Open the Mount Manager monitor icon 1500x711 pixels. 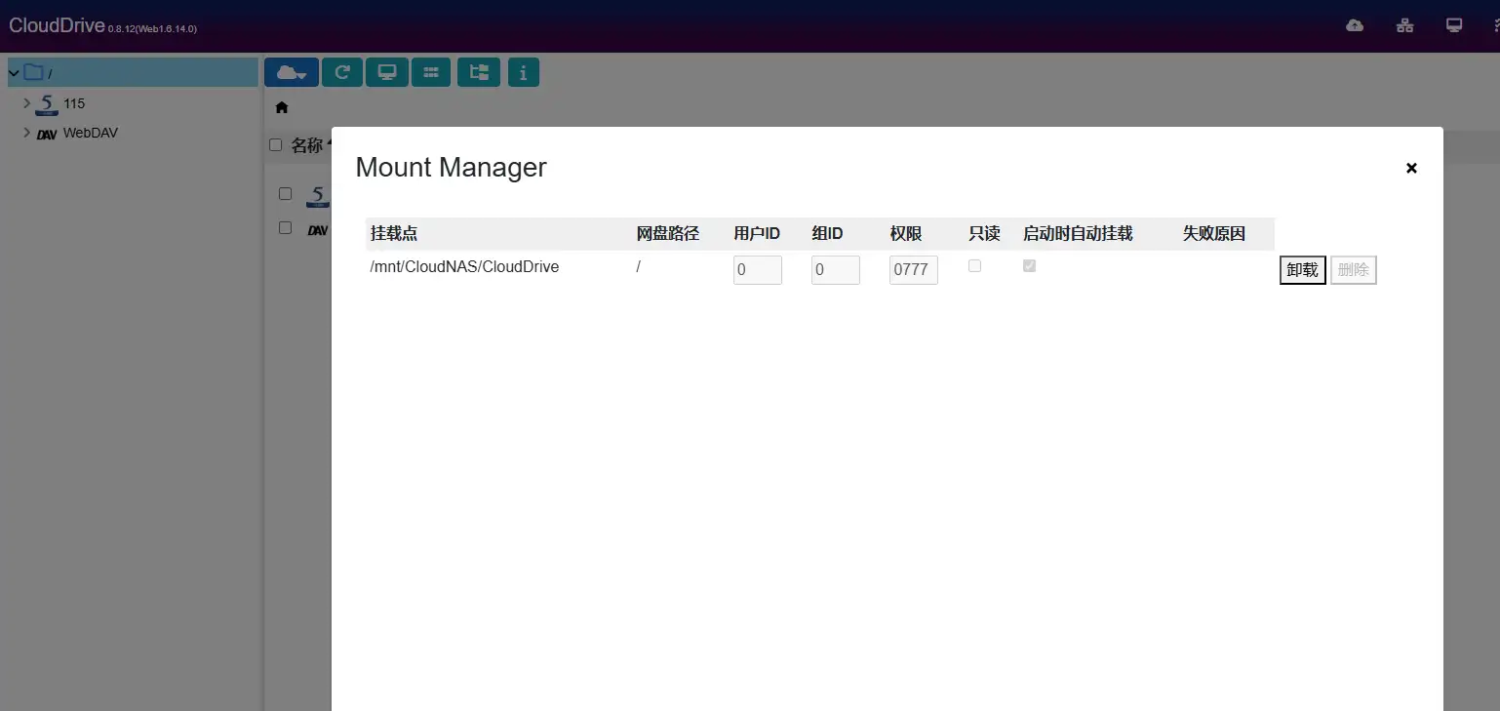386,71
